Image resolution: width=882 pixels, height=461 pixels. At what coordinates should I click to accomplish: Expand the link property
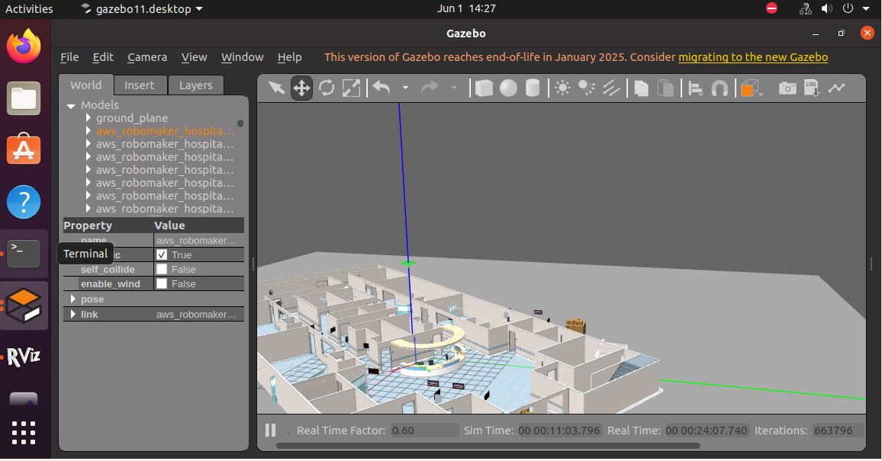pos(72,314)
